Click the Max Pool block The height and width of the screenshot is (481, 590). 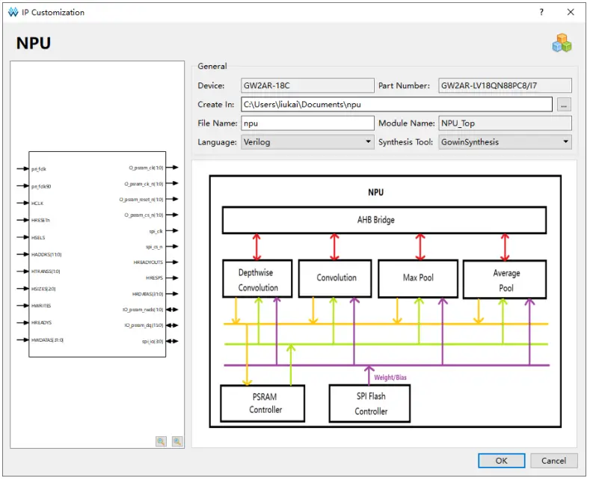[417, 278]
